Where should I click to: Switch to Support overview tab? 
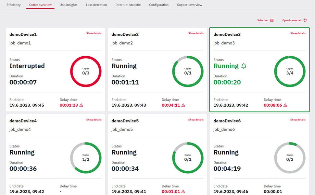coord(189,5)
